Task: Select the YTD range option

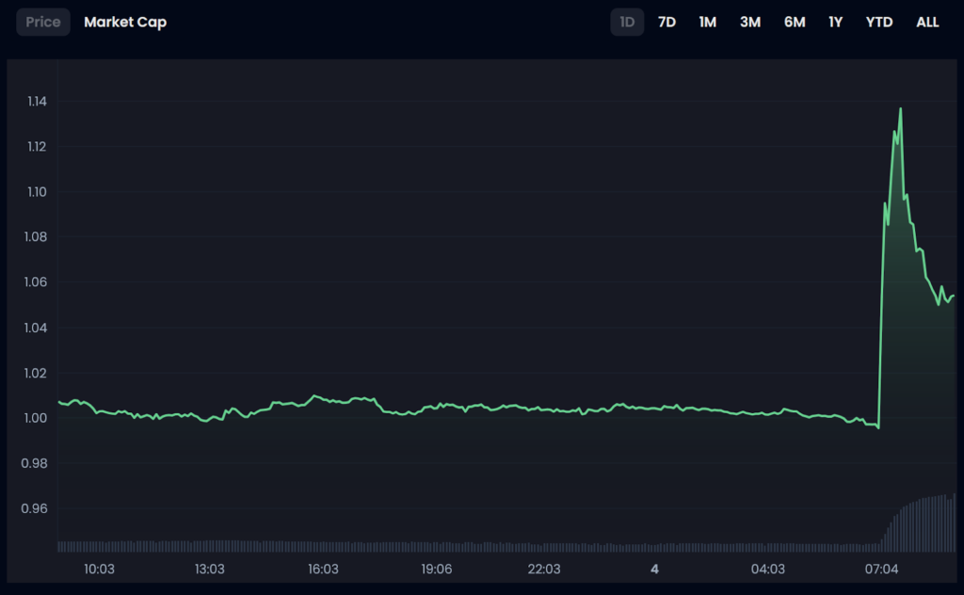Action: [x=879, y=22]
